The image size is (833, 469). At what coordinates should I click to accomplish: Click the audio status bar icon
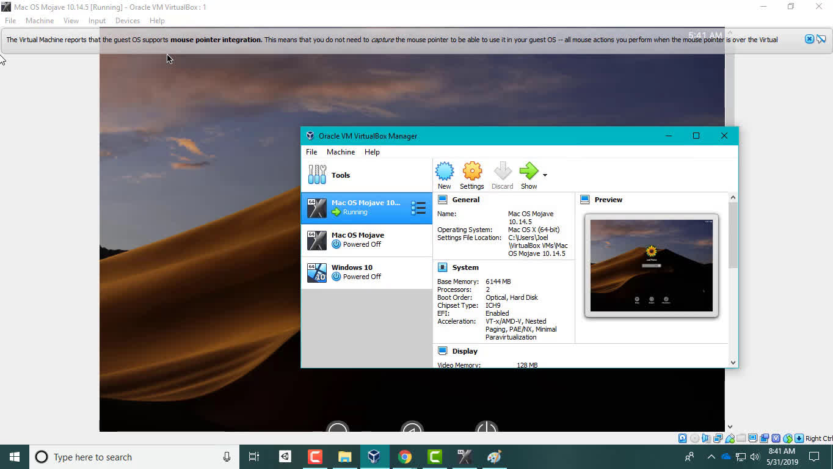pos(705,438)
